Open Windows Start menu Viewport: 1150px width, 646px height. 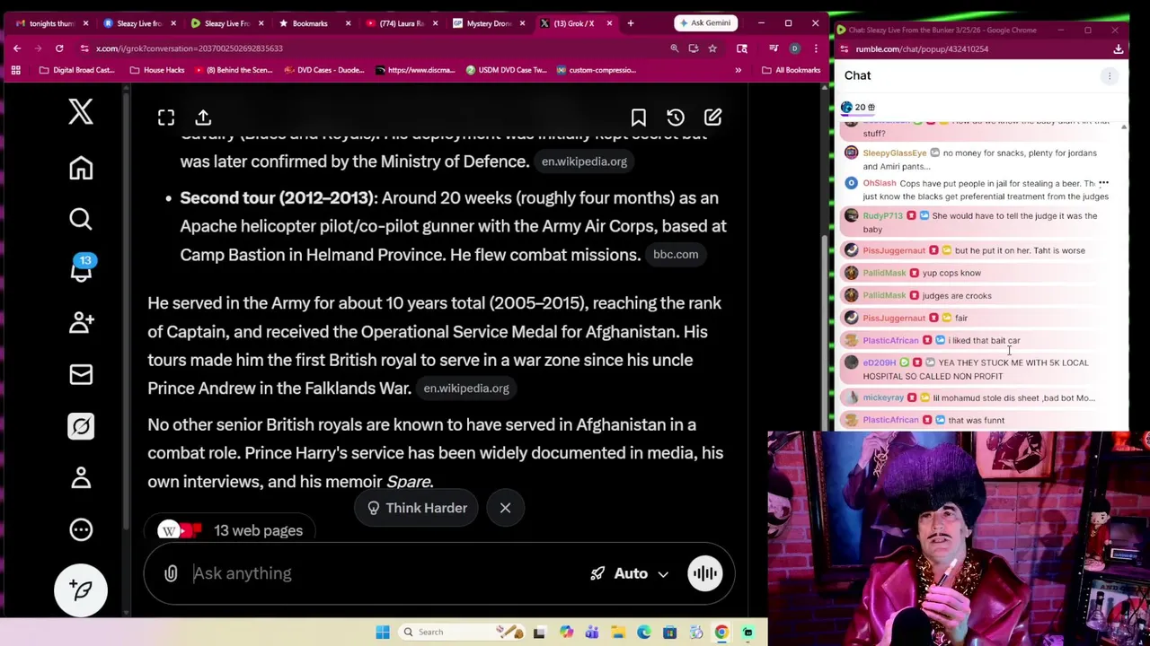[x=383, y=632]
